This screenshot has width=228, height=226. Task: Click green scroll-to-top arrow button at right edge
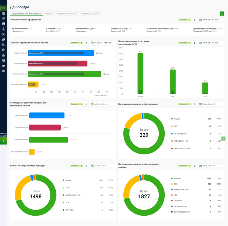[x=223, y=138]
